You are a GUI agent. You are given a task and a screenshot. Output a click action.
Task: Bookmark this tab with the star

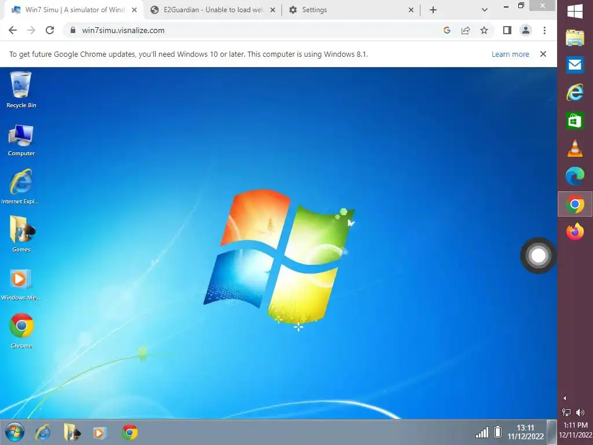pyautogui.click(x=484, y=30)
